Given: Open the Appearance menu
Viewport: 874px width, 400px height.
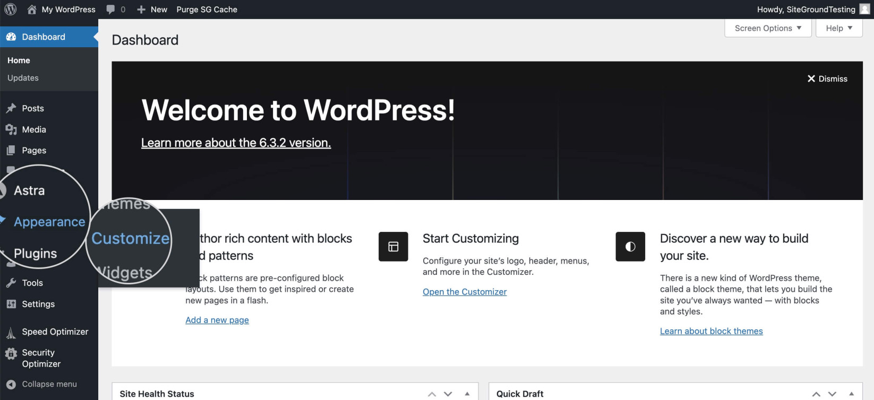Looking at the screenshot, I should 49,222.
